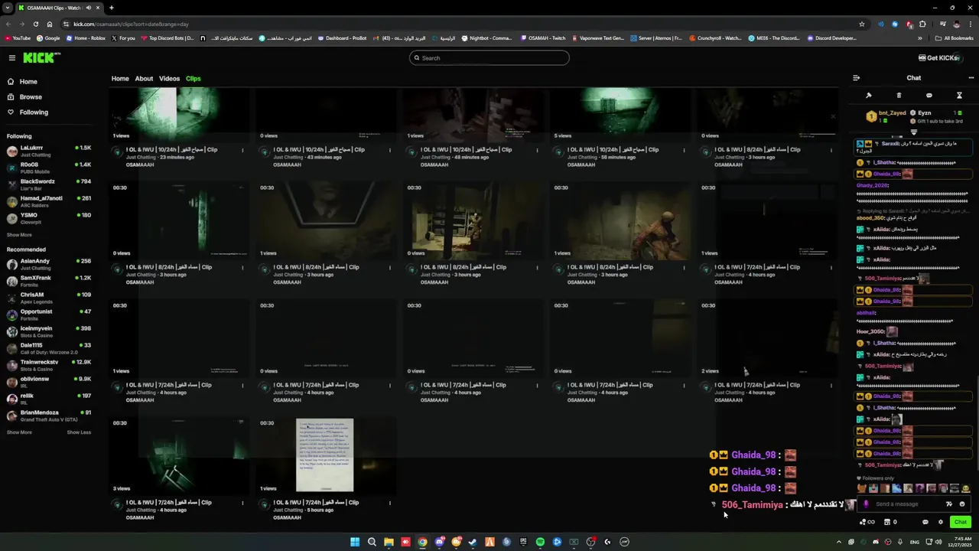Click the Get KICKs button
Screen dimensions: 979x551
[x=938, y=58]
